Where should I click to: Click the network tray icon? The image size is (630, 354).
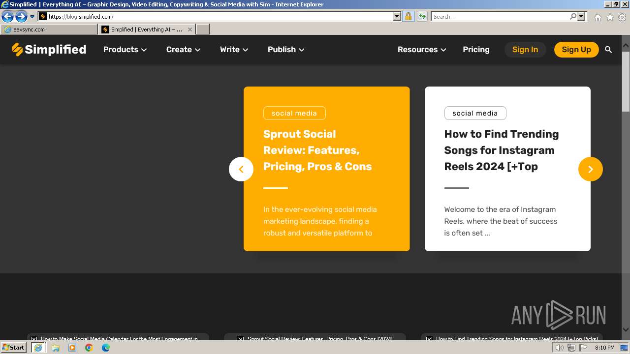(x=571, y=348)
